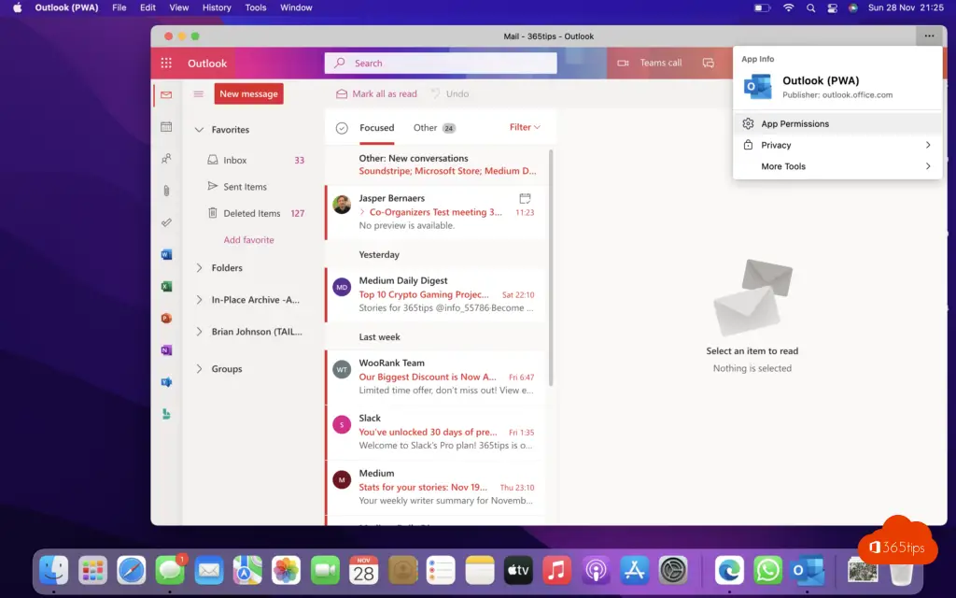Expand the Brian Johnson mailbox node

click(199, 332)
